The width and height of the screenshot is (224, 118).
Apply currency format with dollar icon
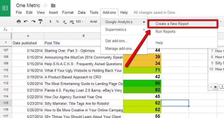[50, 22]
